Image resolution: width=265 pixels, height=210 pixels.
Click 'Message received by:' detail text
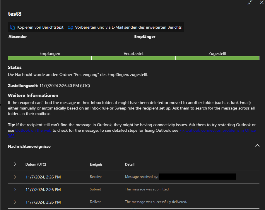pos(142,177)
